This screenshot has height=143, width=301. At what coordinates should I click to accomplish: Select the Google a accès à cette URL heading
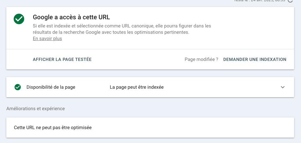point(71,17)
